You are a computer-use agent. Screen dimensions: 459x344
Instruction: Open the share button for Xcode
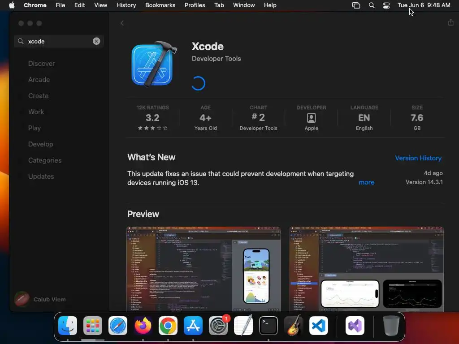point(450,22)
